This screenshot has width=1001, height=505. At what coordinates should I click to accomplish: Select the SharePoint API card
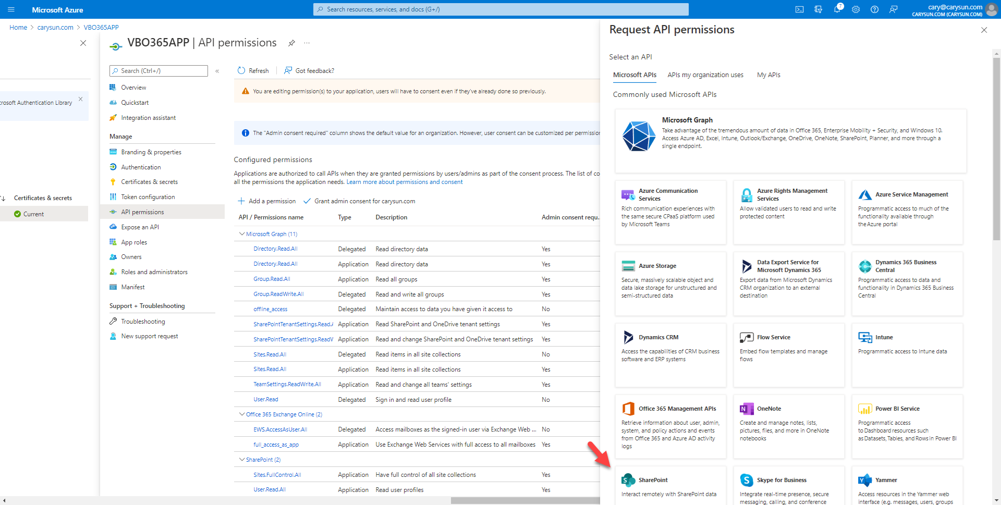[670, 486]
